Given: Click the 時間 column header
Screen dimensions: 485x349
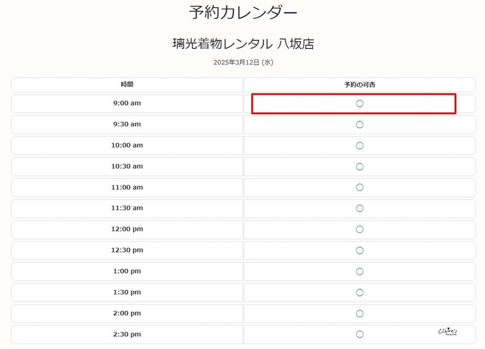Looking at the screenshot, I should click(127, 85).
